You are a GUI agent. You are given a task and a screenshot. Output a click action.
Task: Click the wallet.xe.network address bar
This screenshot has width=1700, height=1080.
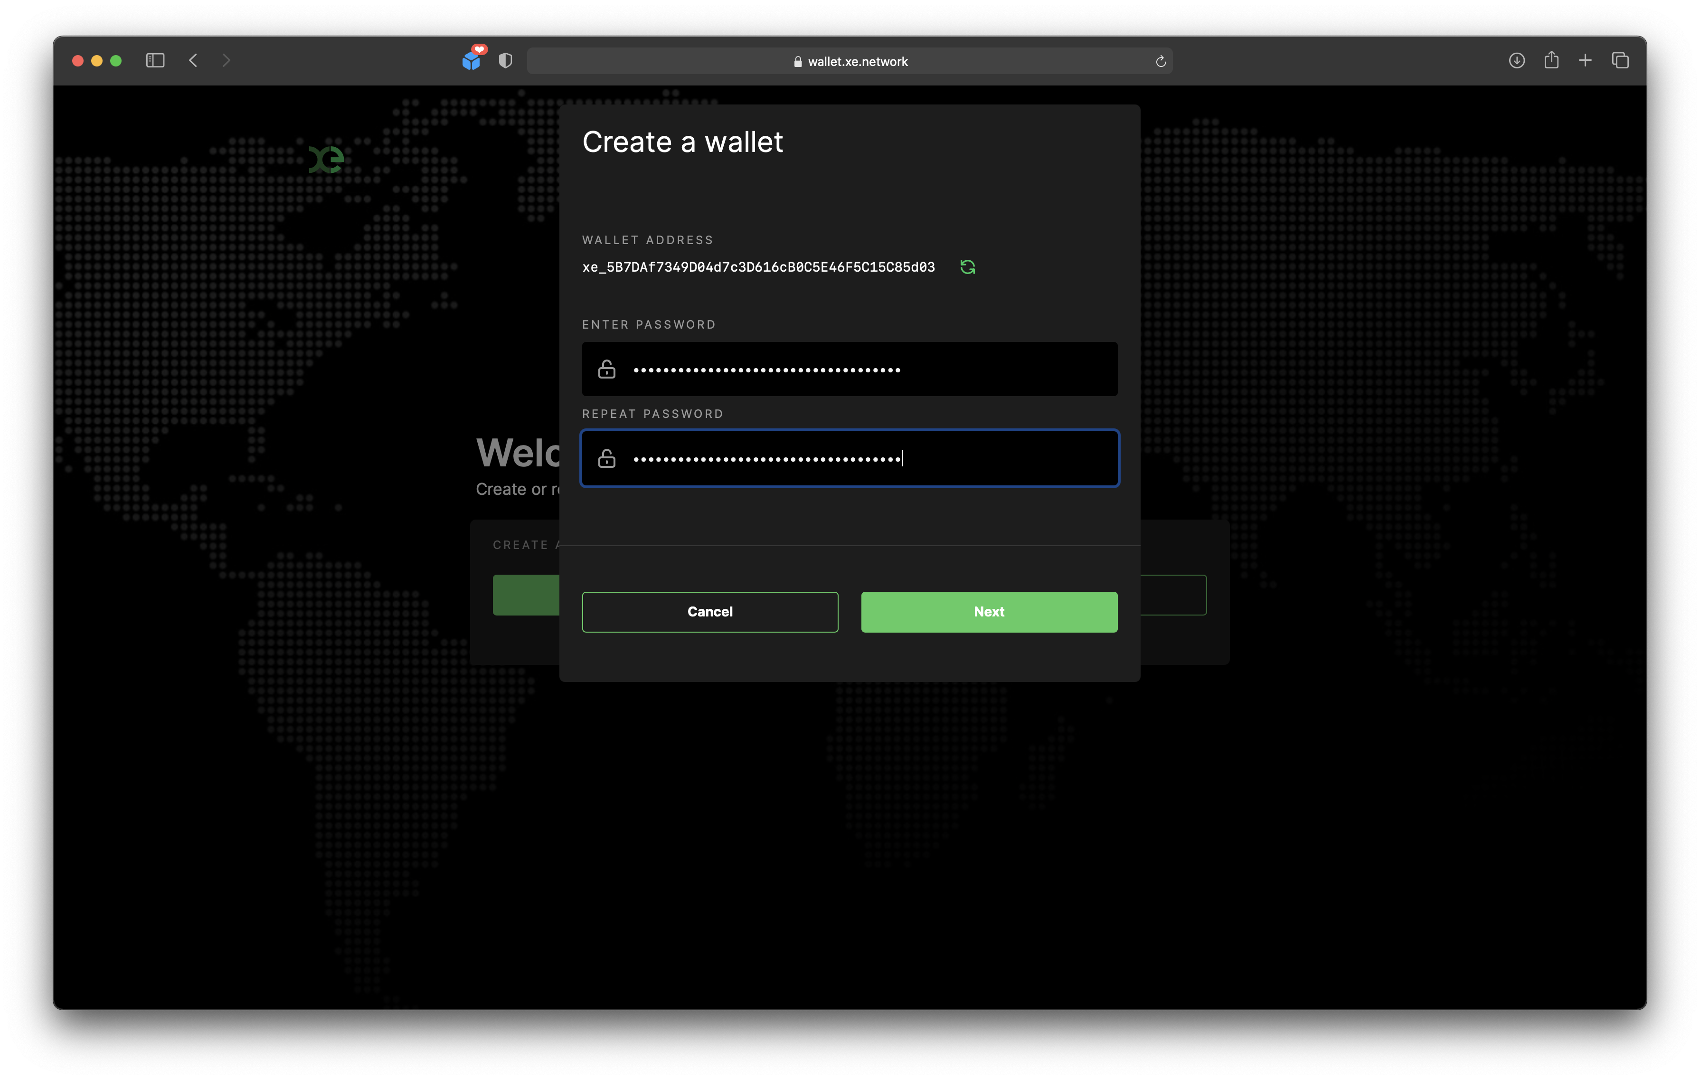850,61
